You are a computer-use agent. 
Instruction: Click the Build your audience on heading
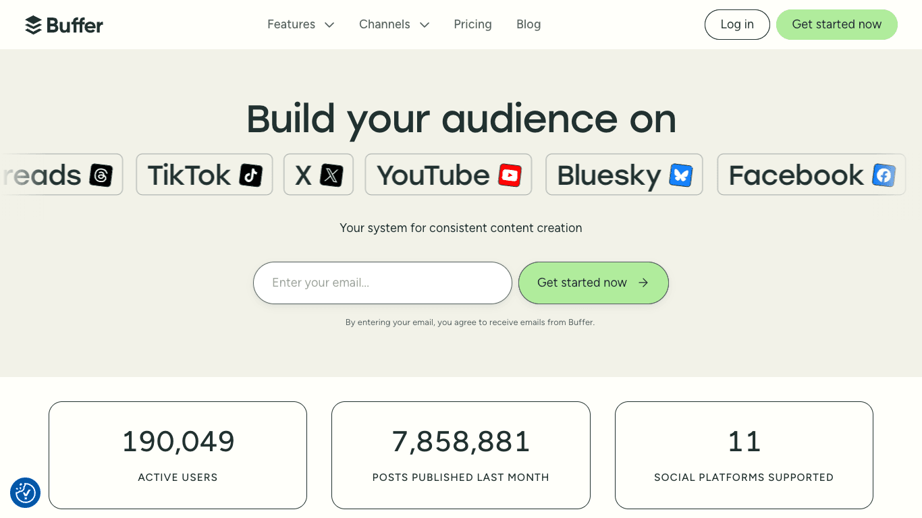[461, 120]
